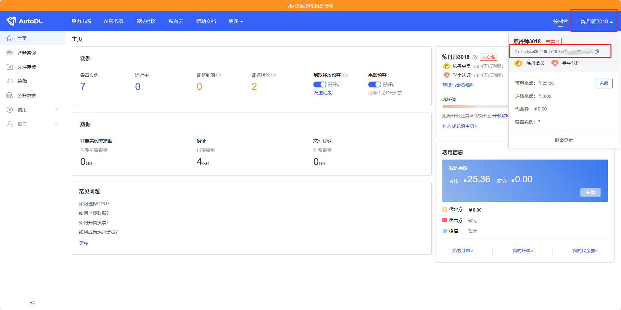
Task: Click 学生认证 badge icon in dropdown
Action: point(555,63)
